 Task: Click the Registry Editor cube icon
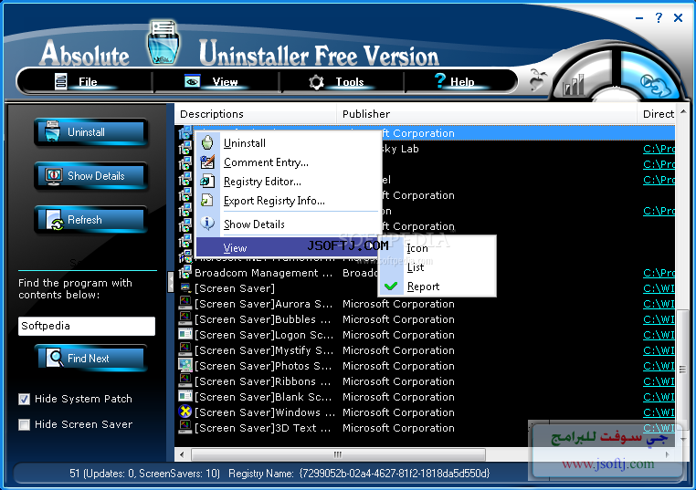click(x=207, y=181)
